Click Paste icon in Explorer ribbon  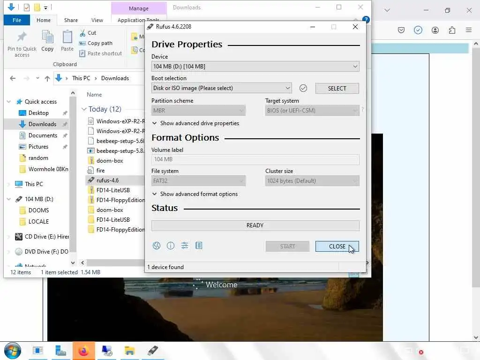tap(67, 41)
